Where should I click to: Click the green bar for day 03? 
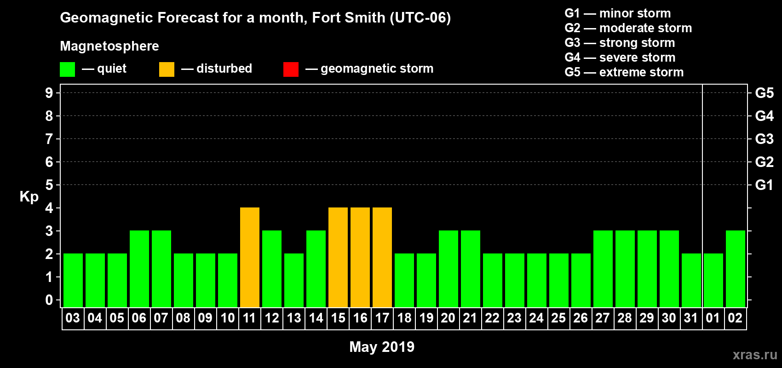[x=73, y=280]
